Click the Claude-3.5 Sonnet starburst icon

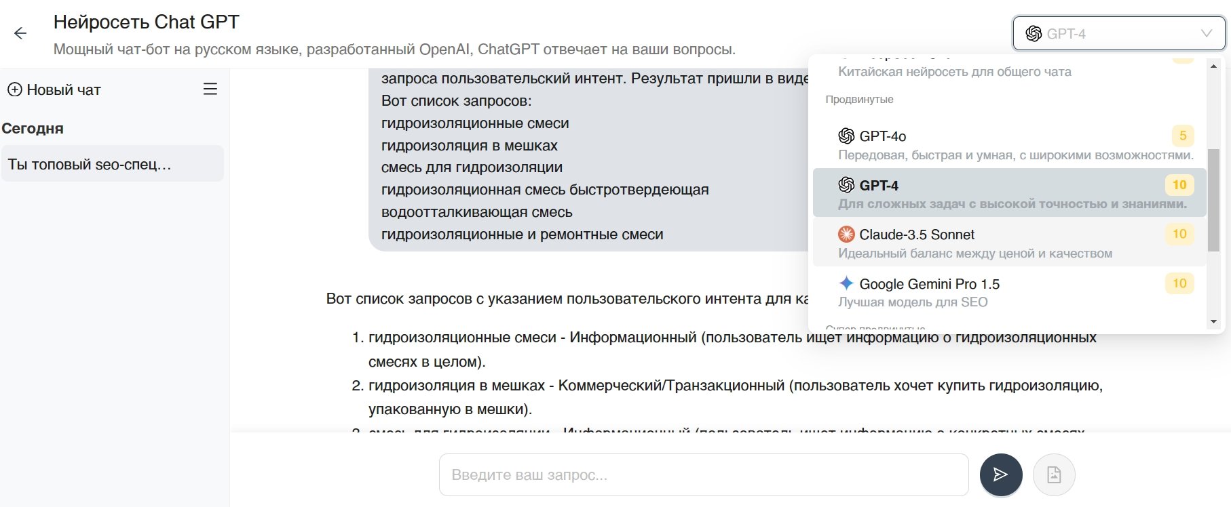coord(846,235)
